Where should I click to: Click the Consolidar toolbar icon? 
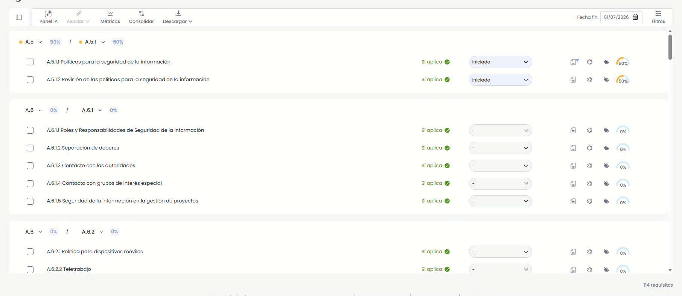tap(141, 17)
